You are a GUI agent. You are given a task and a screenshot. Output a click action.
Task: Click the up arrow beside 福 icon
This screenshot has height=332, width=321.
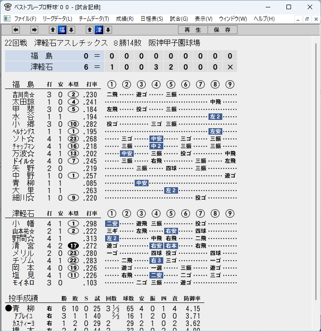pyautogui.click(x=53, y=30)
